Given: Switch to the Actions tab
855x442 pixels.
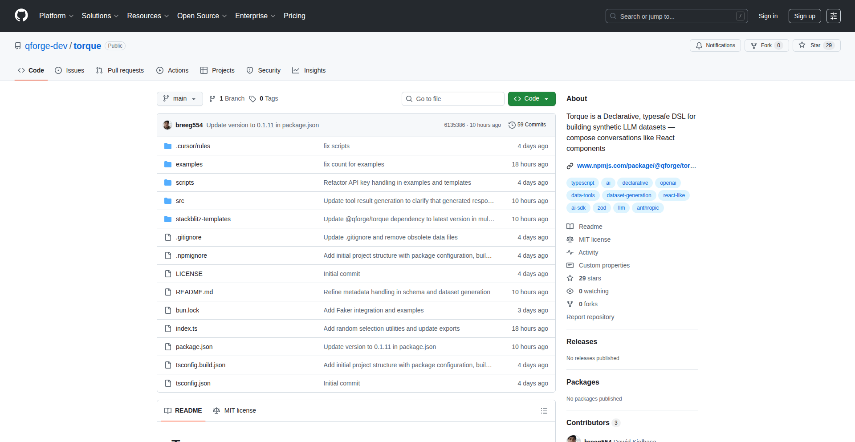Looking at the screenshot, I should [x=173, y=70].
